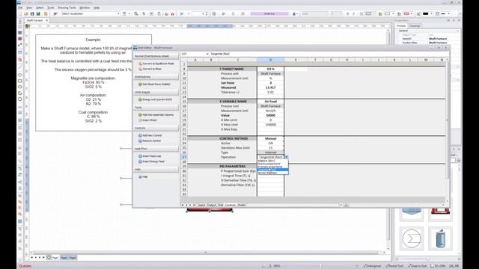Collapse the Controls section header
Screen dimensions: 479x269
[x=156, y=128]
